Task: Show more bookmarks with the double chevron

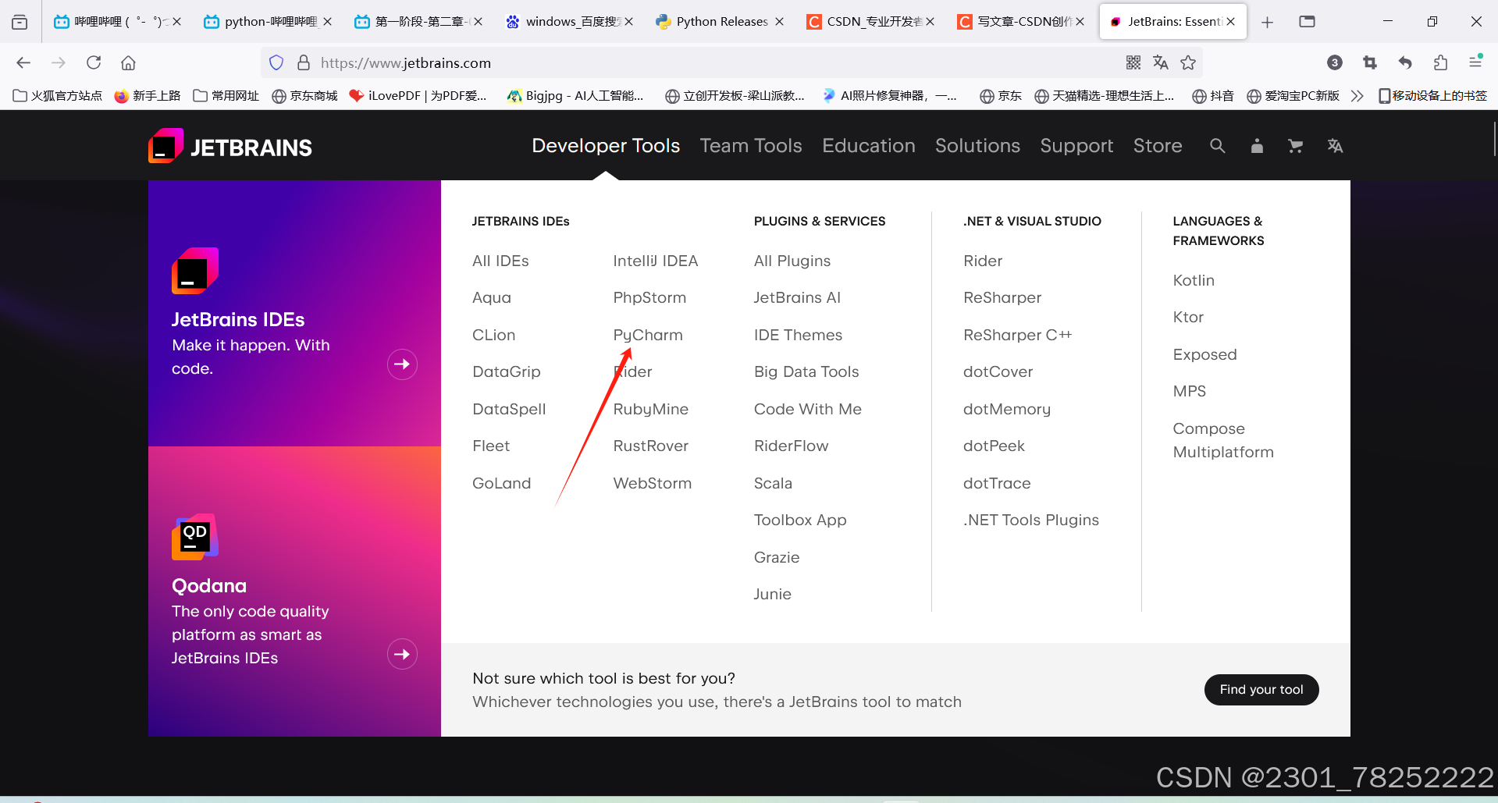Action: coord(1357,95)
